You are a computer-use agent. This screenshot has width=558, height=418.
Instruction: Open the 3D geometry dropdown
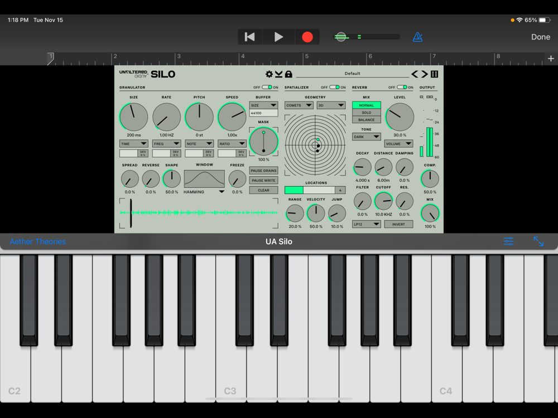[x=331, y=105]
